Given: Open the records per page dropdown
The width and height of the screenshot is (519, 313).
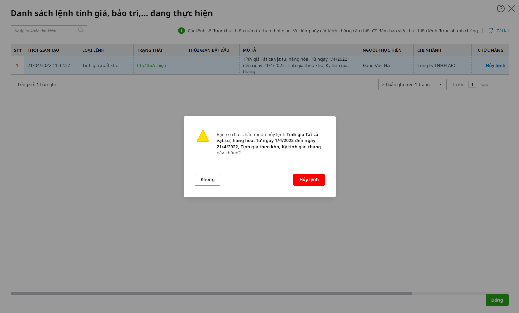Looking at the screenshot, I should 412,84.
